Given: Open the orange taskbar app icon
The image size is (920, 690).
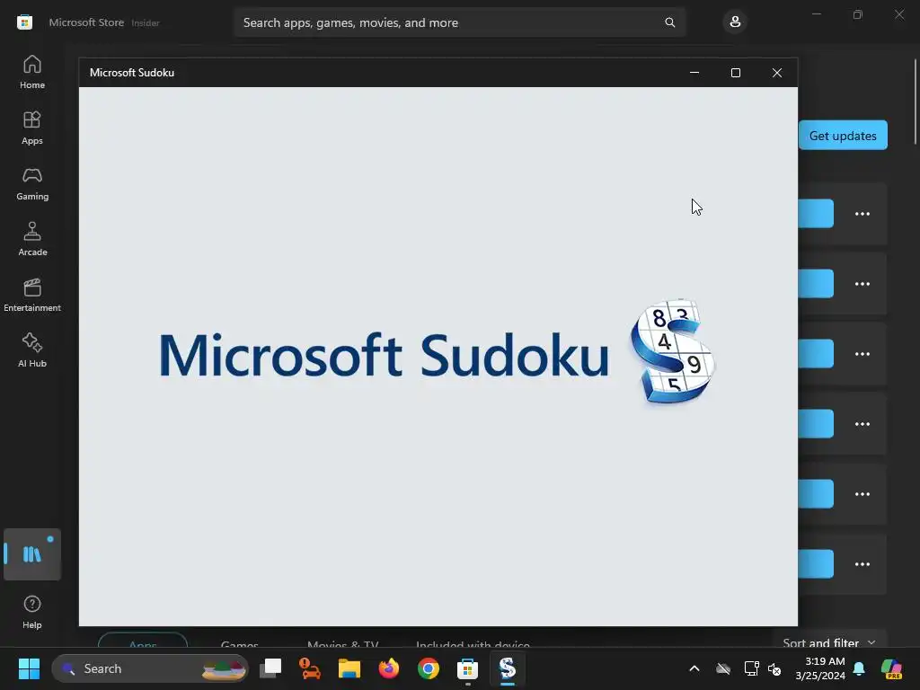Looking at the screenshot, I should 310,668.
